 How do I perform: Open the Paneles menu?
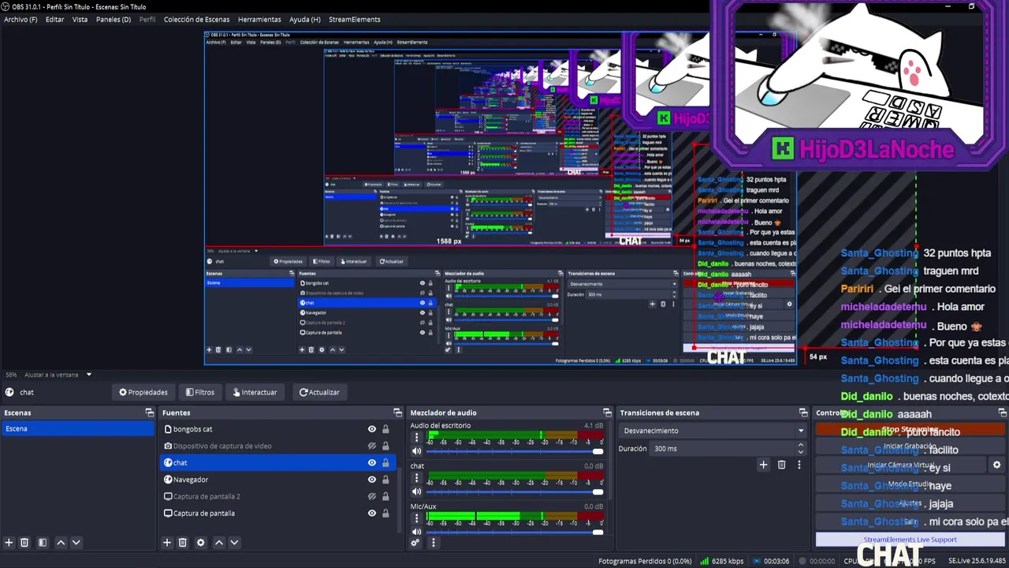[114, 19]
